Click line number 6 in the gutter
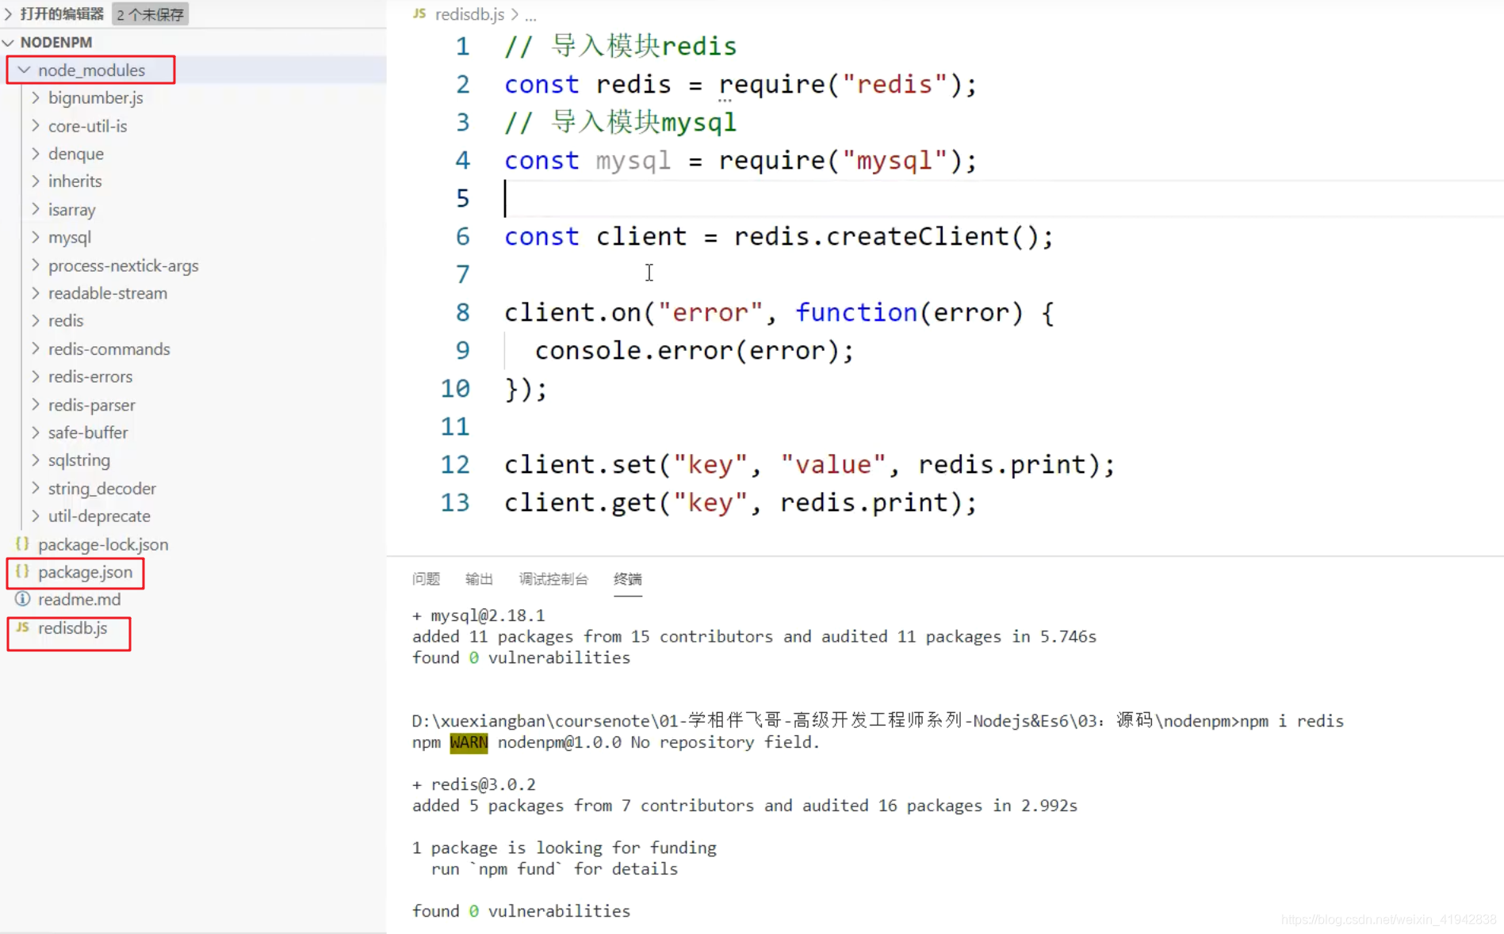The image size is (1504, 934). click(462, 236)
